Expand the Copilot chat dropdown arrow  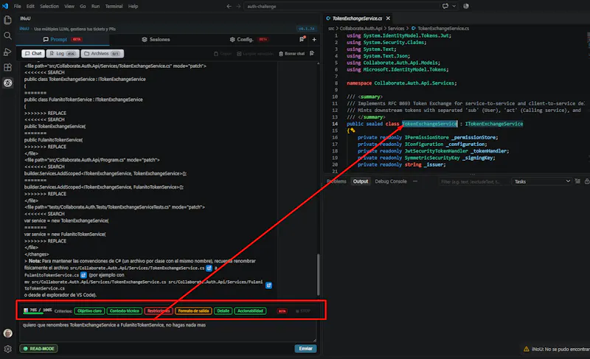click(x=454, y=6)
